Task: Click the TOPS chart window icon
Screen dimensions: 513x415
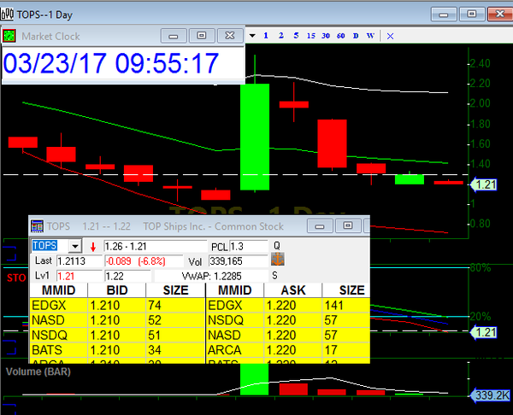Action: point(9,14)
